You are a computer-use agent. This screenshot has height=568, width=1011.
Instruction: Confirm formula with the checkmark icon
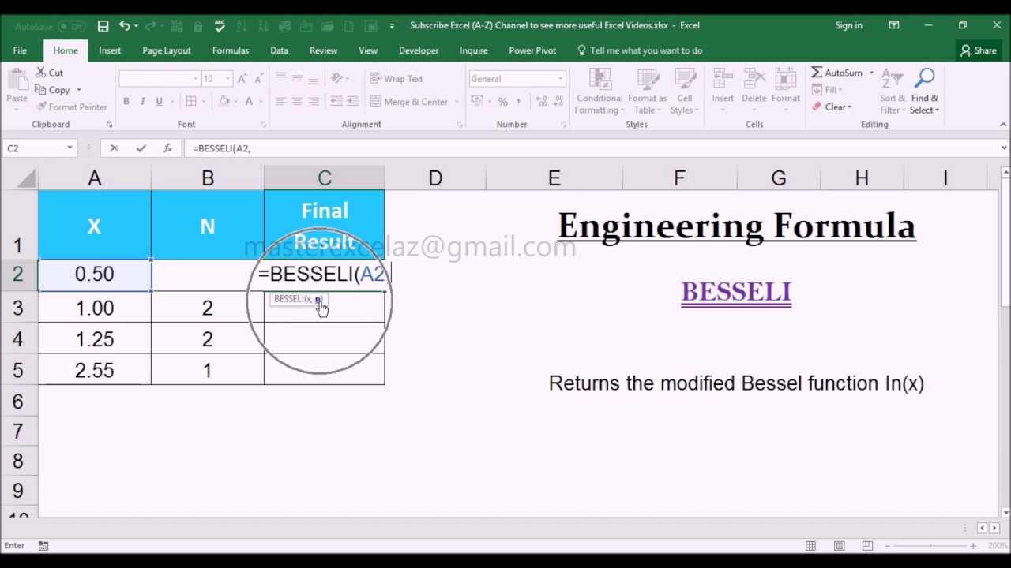coord(141,148)
